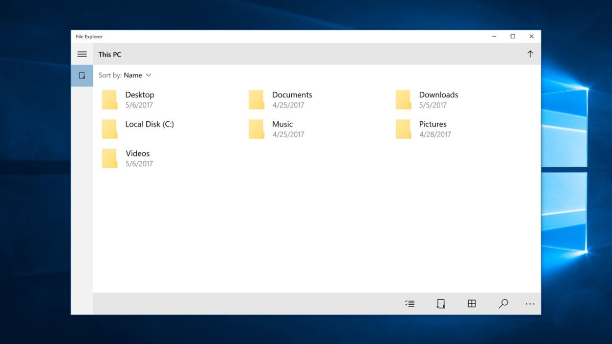Navigate up using the up arrow icon
Viewport: 612px width, 344px height.
530,54
